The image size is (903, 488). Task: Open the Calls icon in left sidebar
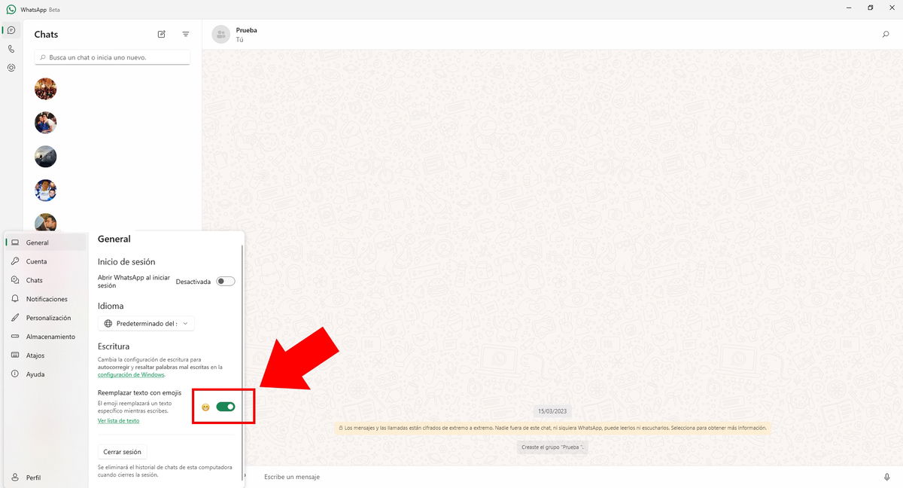pyautogui.click(x=11, y=48)
